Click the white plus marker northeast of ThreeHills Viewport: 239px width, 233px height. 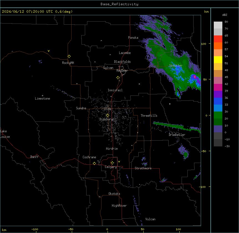click(x=170, y=104)
